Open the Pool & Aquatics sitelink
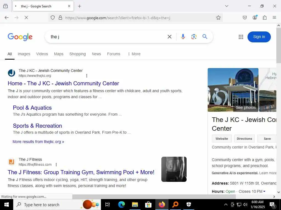Screen dimensions: 281x210 coord(32,108)
